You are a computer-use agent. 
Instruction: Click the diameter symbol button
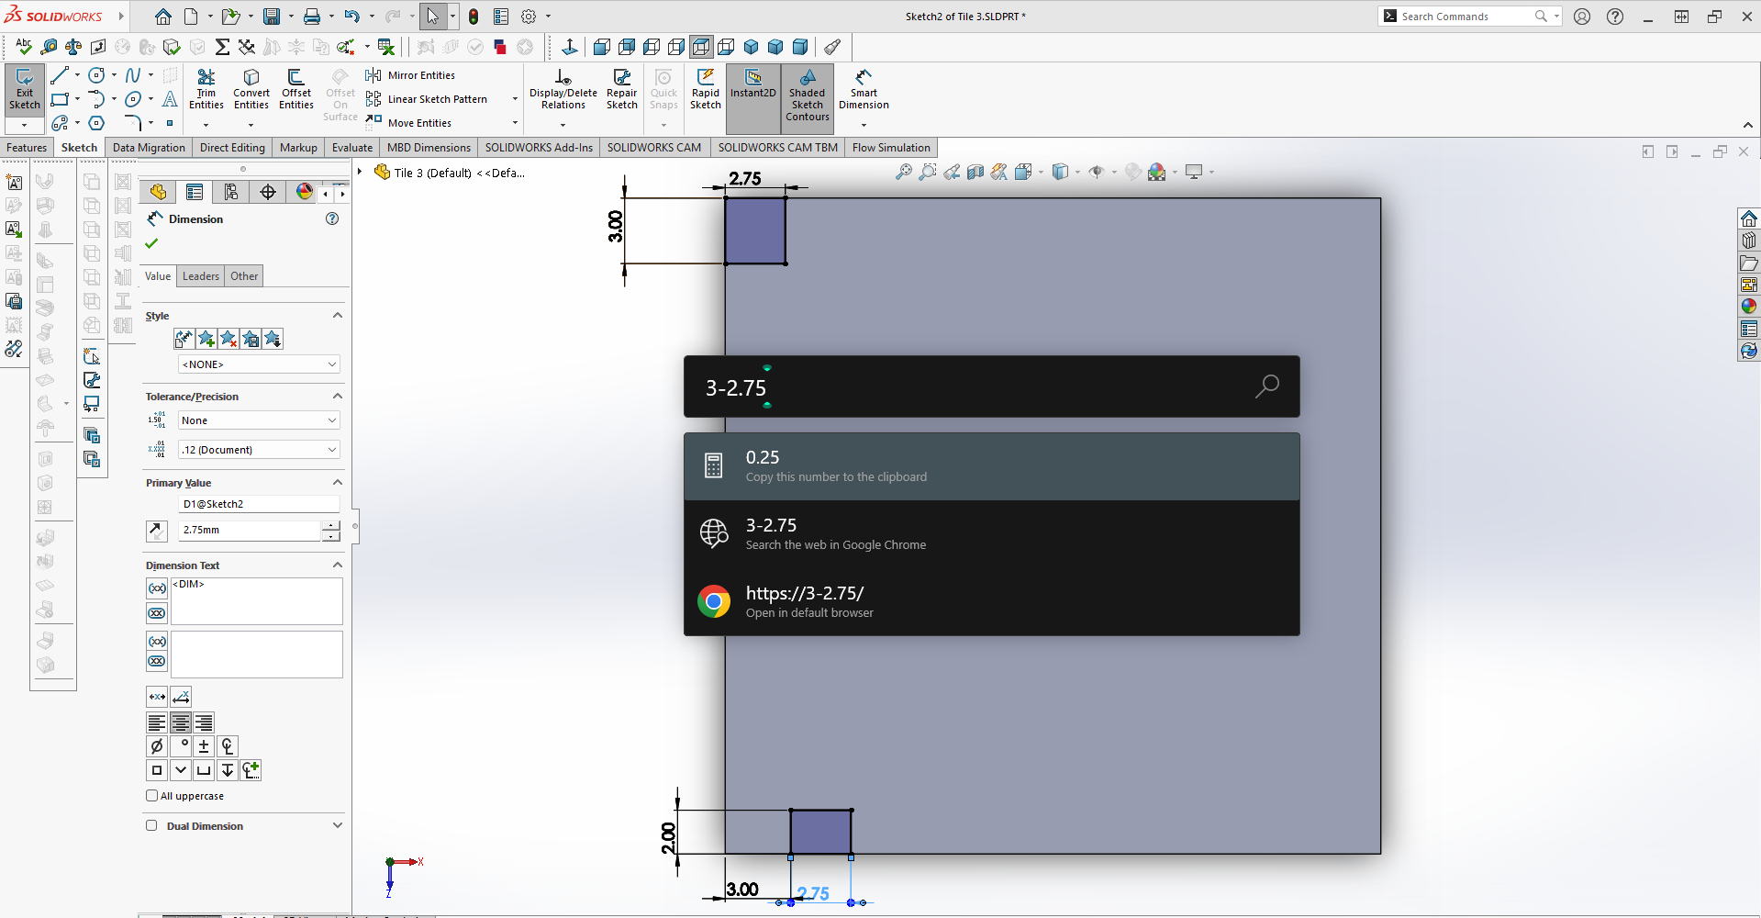(x=157, y=746)
